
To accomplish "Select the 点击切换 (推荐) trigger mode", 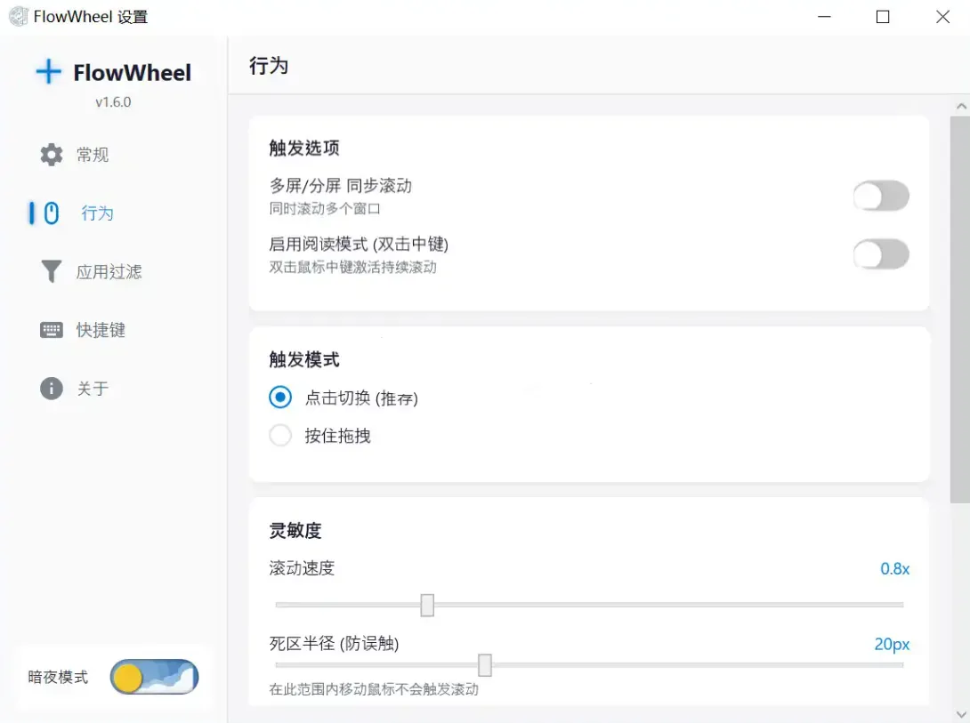I will (x=280, y=398).
